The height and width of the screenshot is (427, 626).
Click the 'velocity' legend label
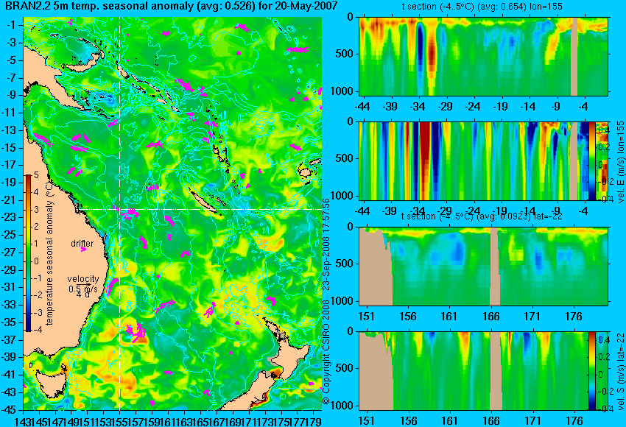click(x=83, y=279)
